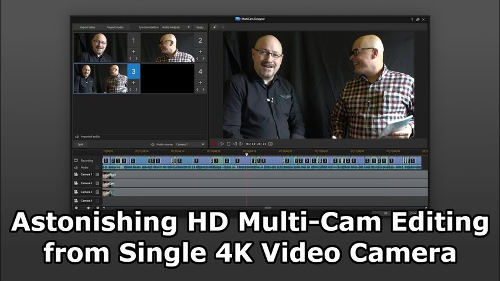This screenshot has height=281, width=500.
Task: Toggle the Camera 2 track lock box
Action: (x=97, y=183)
